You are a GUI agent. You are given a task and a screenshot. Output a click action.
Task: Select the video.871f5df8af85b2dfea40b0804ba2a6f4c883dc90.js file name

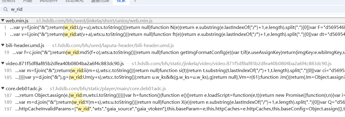(x=65, y=64)
